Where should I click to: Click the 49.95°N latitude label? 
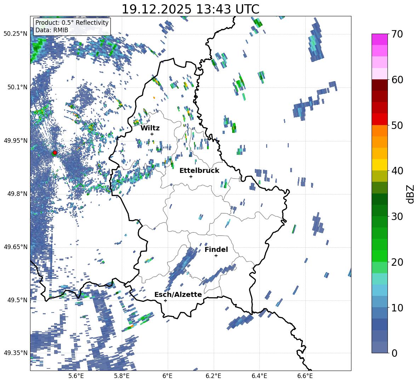pyautogui.click(x=16, y=140)
